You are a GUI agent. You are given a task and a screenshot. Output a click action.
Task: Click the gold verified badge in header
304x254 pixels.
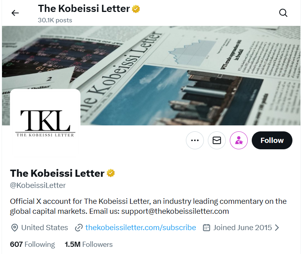(x=136, y=9)
